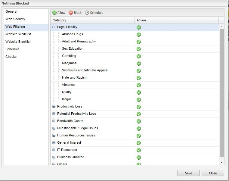Screen dimensions: 229x181
Task: Click the allow icon for Questionable / Legal Issues
Action: coord(139,129)
